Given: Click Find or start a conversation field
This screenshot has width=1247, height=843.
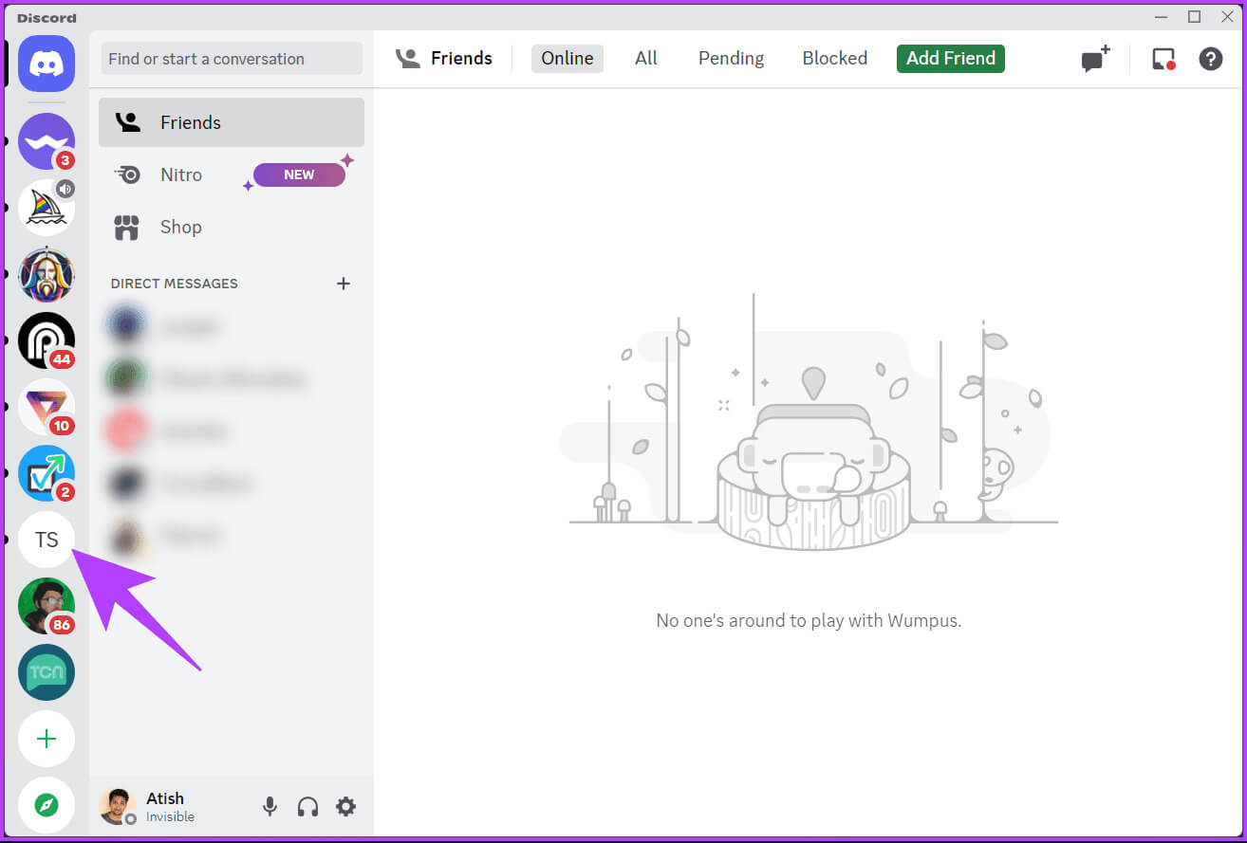Looking at the screenshot, I should (232, 59).
